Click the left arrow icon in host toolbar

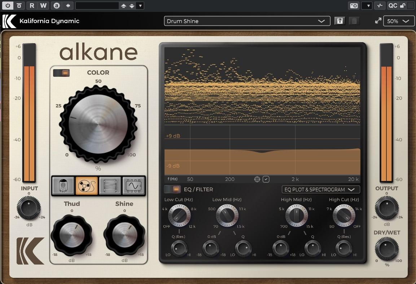[68, 5]
